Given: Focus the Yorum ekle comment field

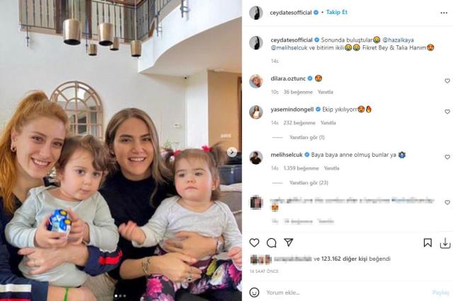Looking at the screenshot, I should (x=347, y=293).
